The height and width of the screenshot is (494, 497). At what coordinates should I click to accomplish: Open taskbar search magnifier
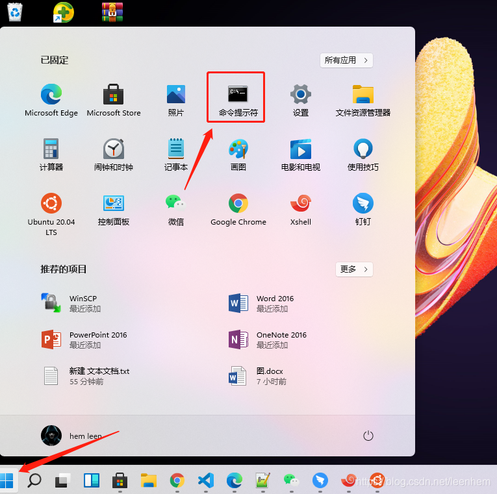tap(34, 481)
